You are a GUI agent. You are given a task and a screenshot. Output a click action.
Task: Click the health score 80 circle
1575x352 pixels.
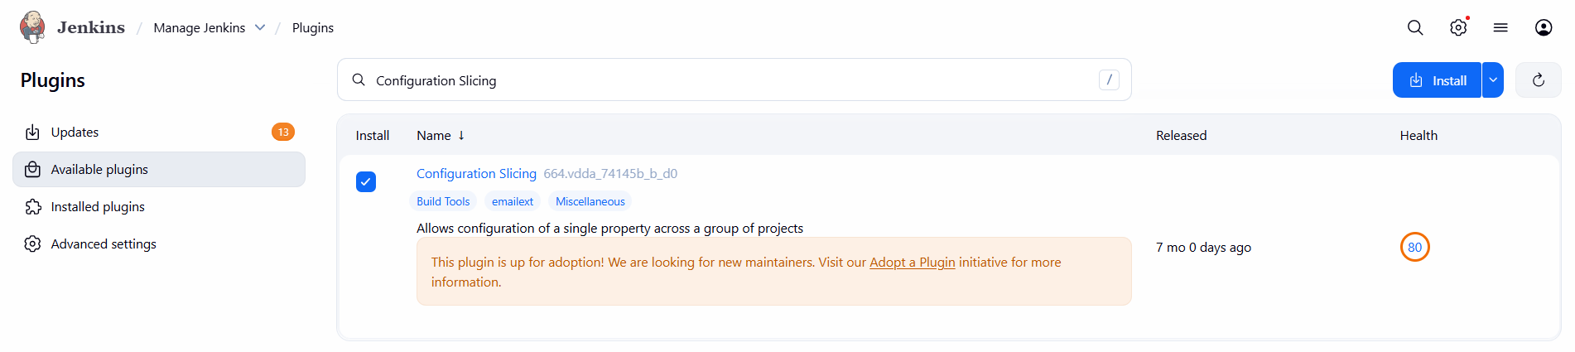1414,247
